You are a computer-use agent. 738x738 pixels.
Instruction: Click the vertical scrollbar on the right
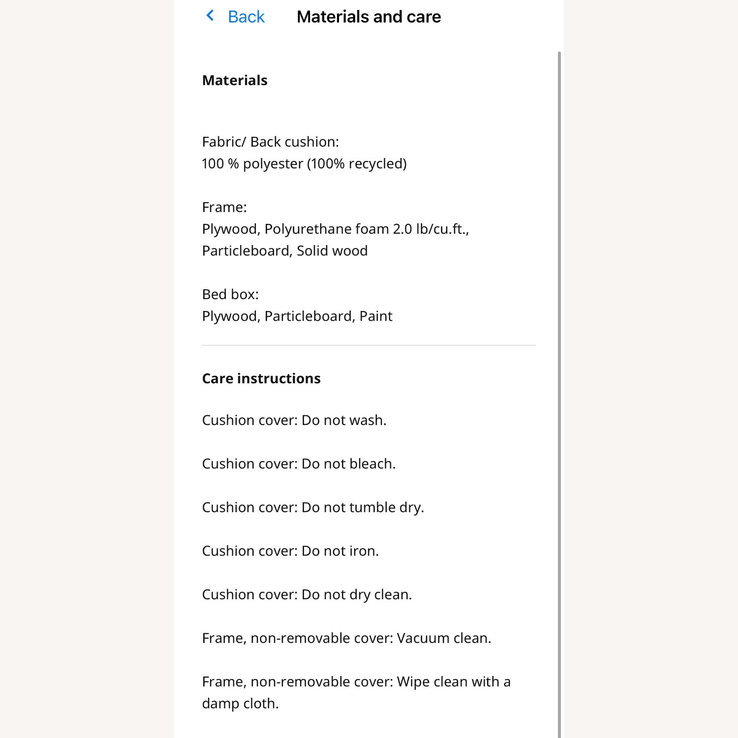(559, 394)
